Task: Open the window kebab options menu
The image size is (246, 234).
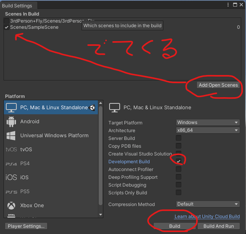Action: tap(228, 5)
